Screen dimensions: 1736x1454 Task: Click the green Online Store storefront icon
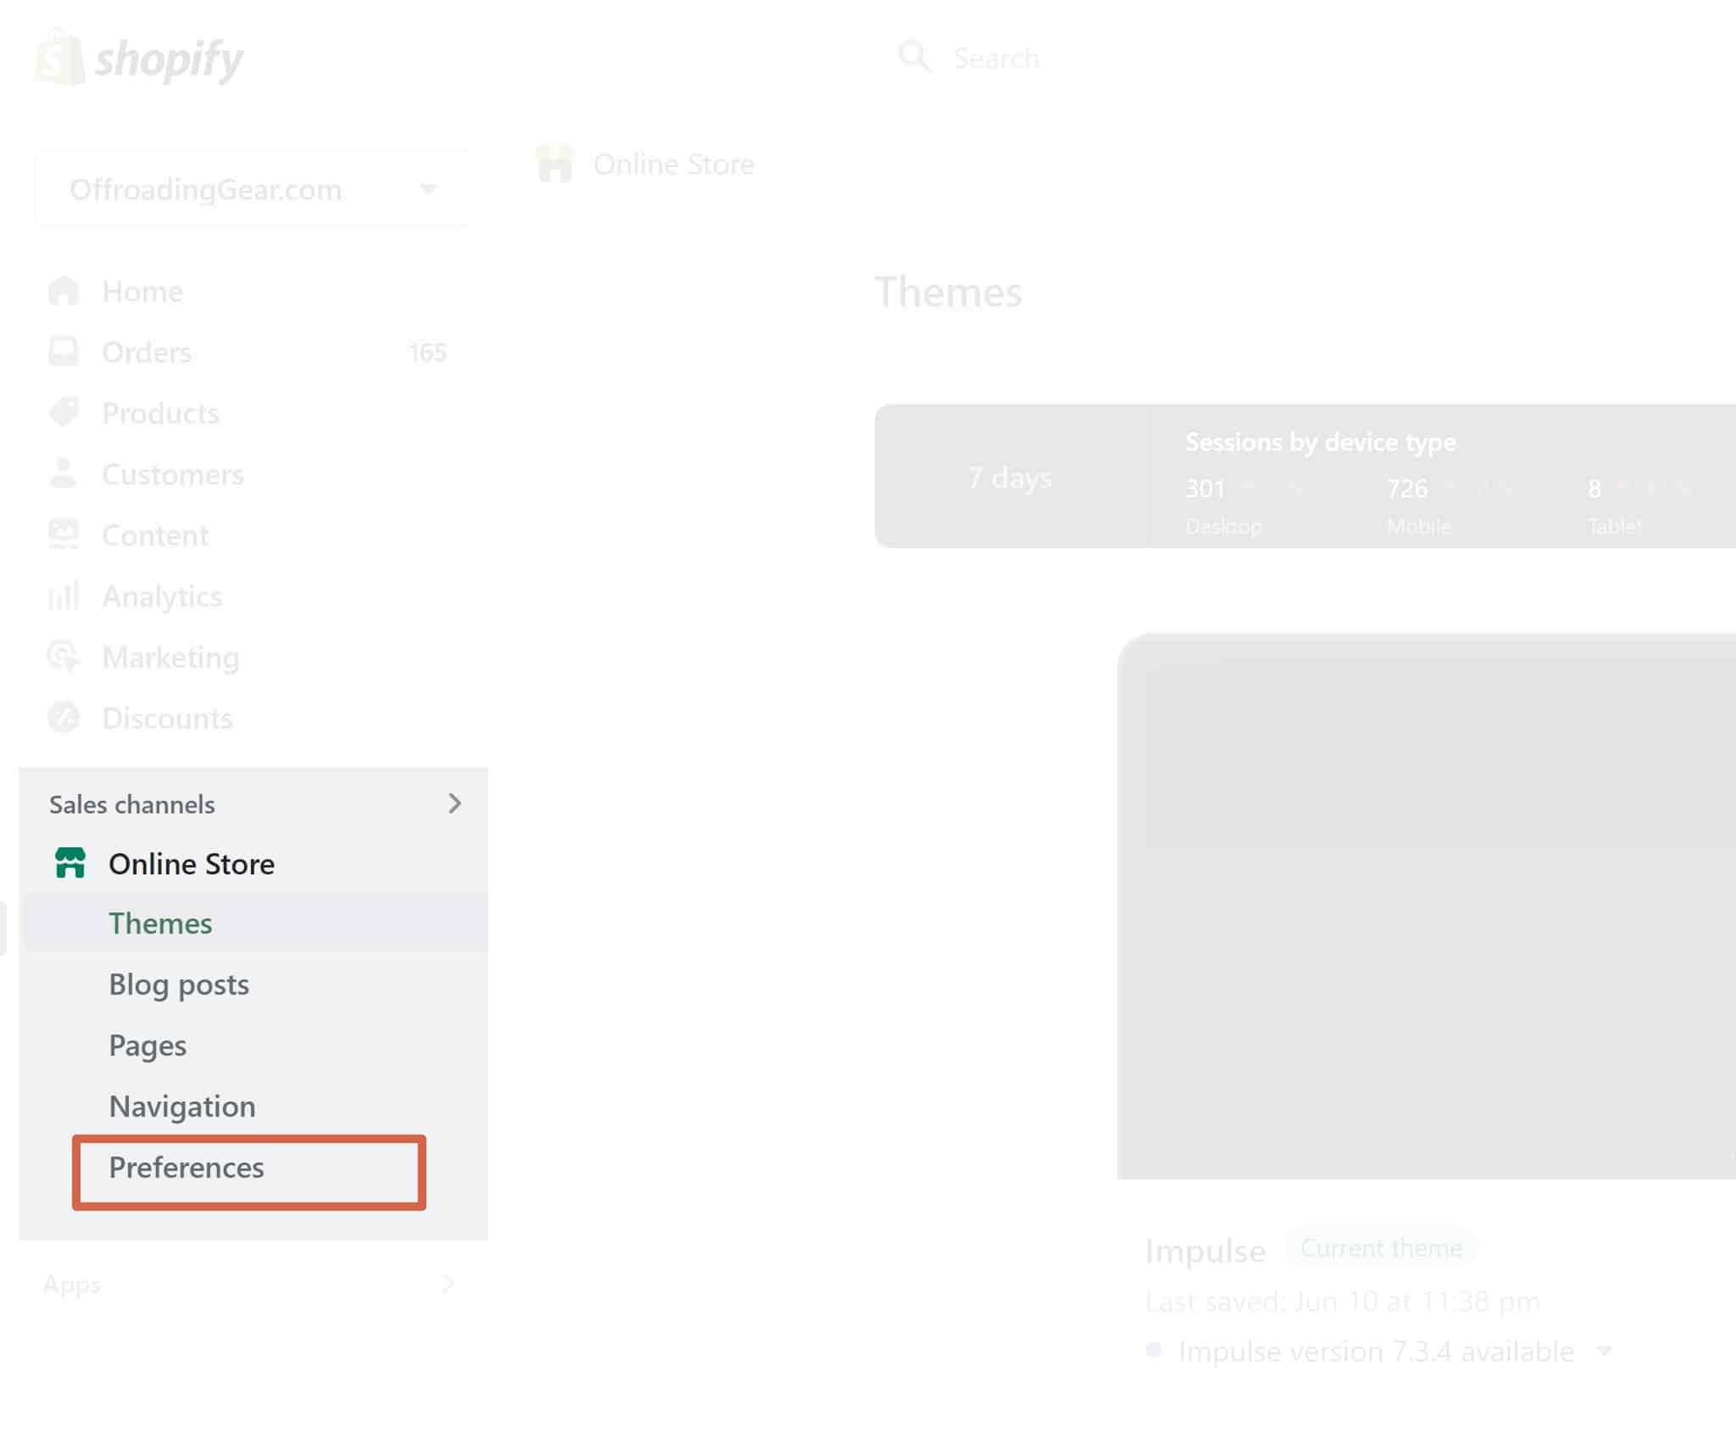pyautogui.click(x=70, y=863)
